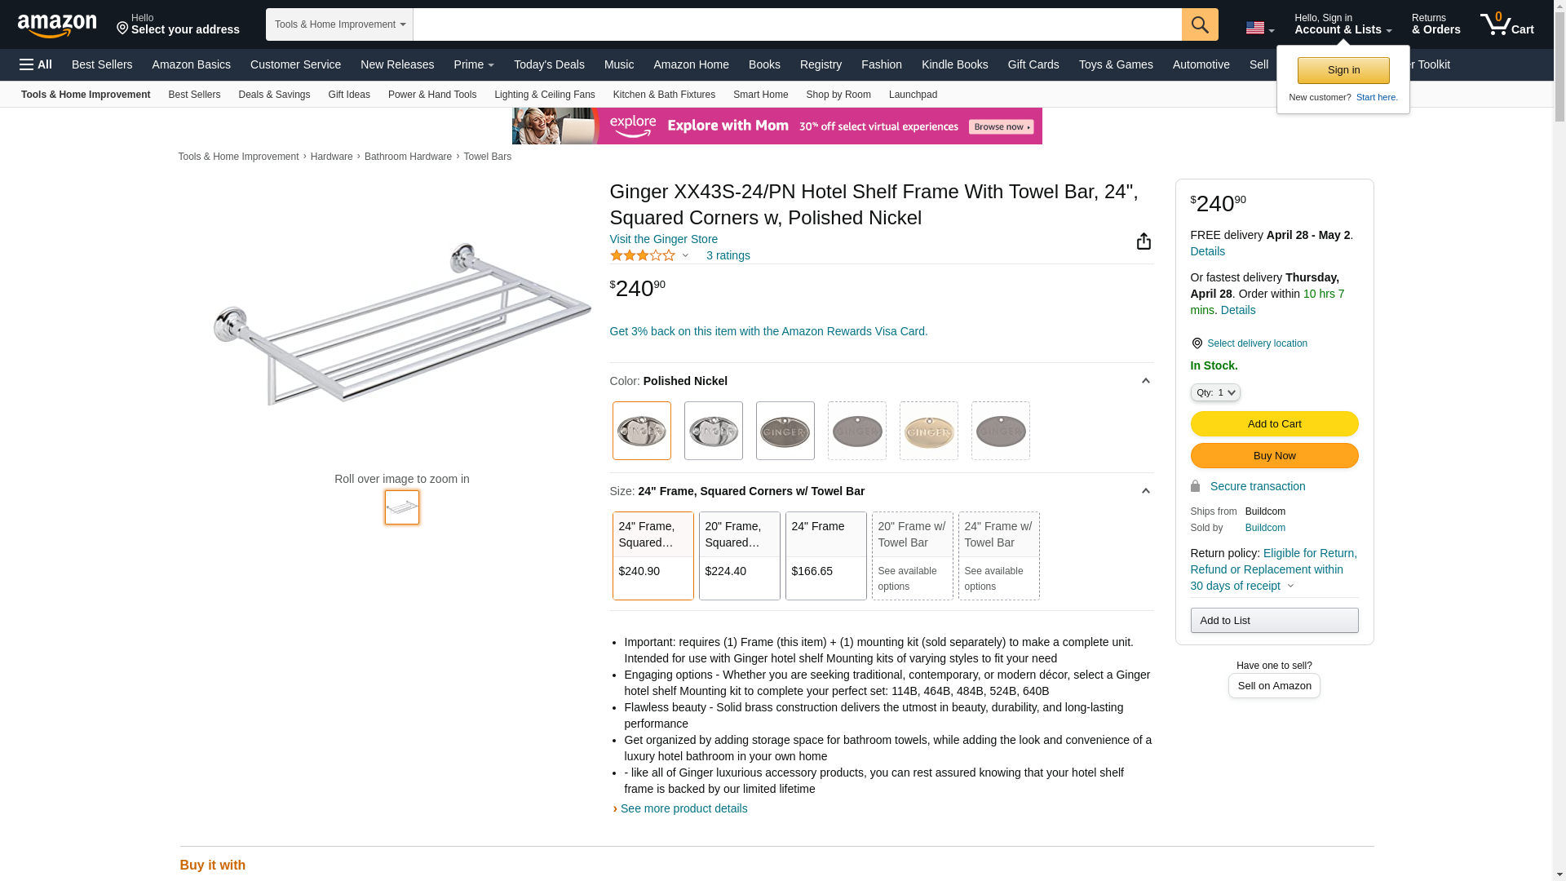Open Today's Deals in navigation bar
The height and width of the screenshot is (881, 1566).
click(549, 64)
